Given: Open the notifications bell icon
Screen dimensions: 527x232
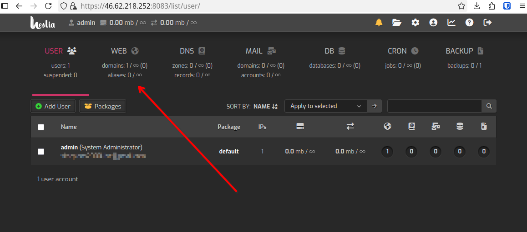Looking at the screenshot, I should [379, 22].
